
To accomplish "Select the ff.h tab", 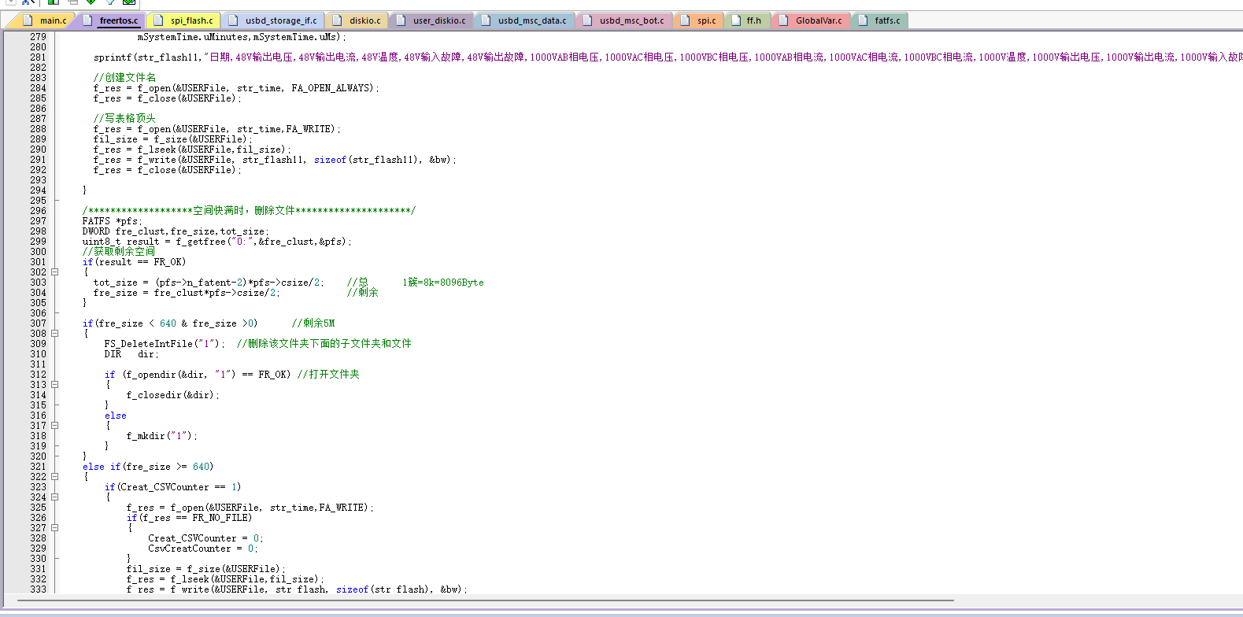I will (747, 20).
